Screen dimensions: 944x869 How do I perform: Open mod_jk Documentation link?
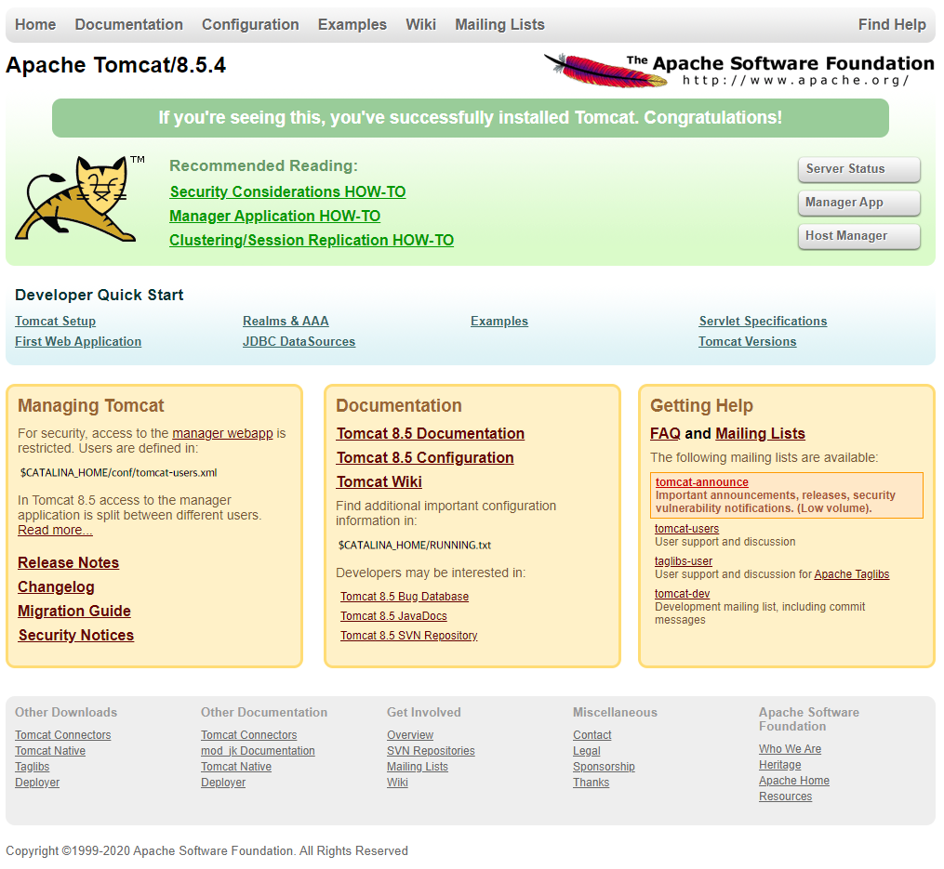click(x=259, y=751)
